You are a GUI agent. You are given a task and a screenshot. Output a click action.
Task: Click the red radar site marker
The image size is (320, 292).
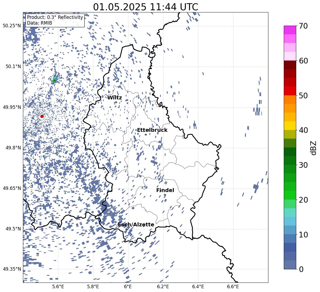tap(42, 116)
